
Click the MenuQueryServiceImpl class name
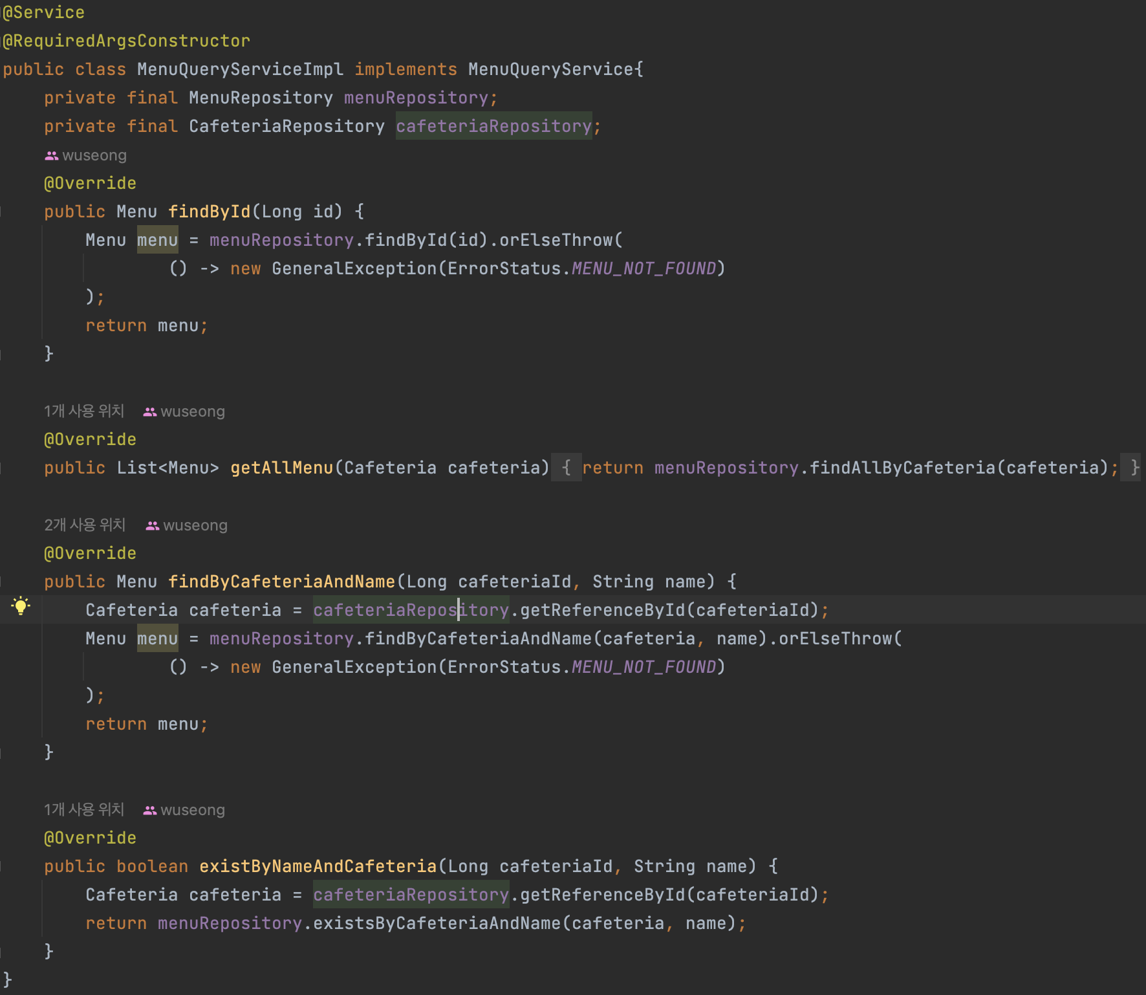[x=240, y=70]
